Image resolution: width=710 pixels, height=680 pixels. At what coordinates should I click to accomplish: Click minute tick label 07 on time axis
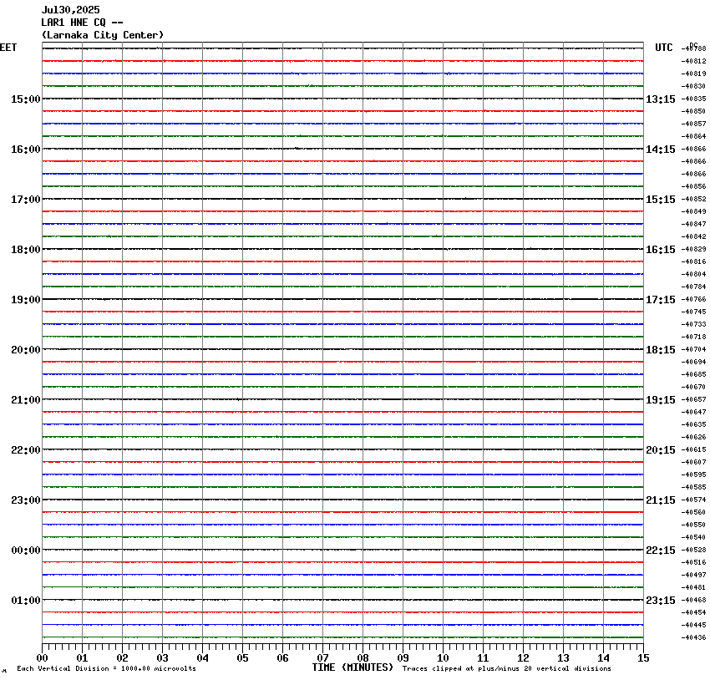pyautogui.click(x=323, y=658)
